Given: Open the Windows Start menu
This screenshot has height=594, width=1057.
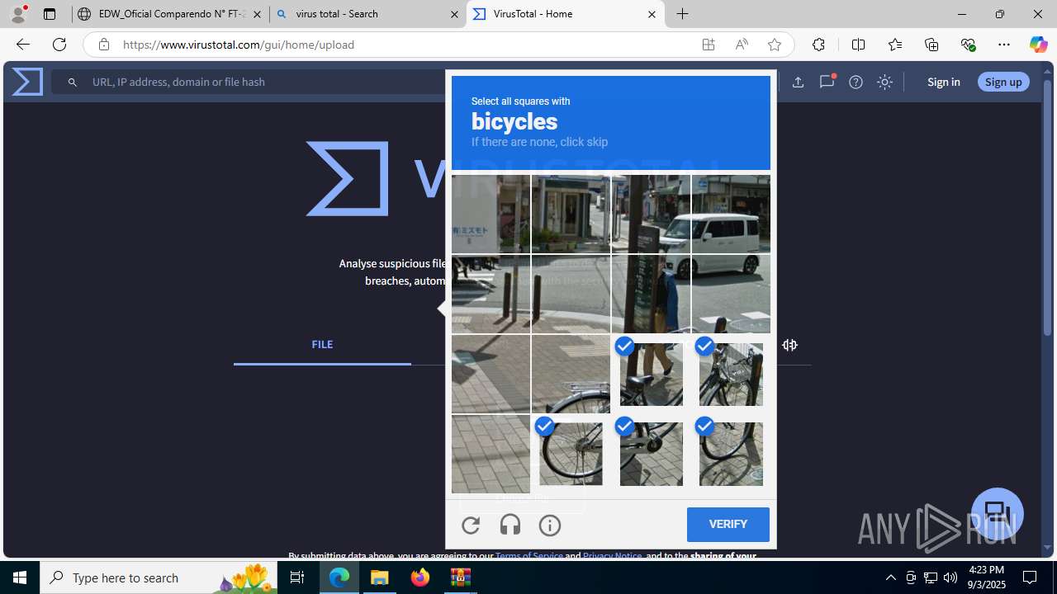Looking at the screenshot, I should click(20, 577).
